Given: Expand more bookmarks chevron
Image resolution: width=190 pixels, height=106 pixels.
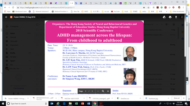Looking at the screenshot, I should [167, 11].
